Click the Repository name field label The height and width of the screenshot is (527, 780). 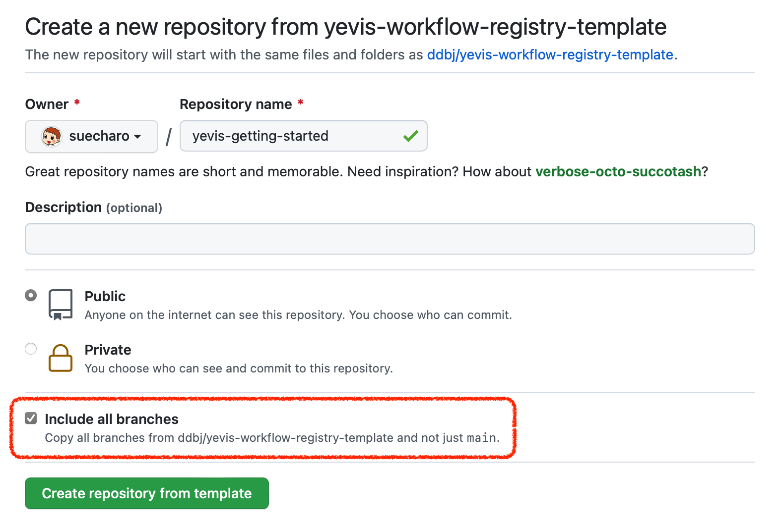pyautogui.click(x=236, y=104)
